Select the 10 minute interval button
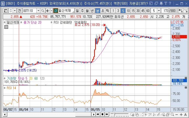The width and height of the screenshot is (189, 118). (x=128, y=11)
